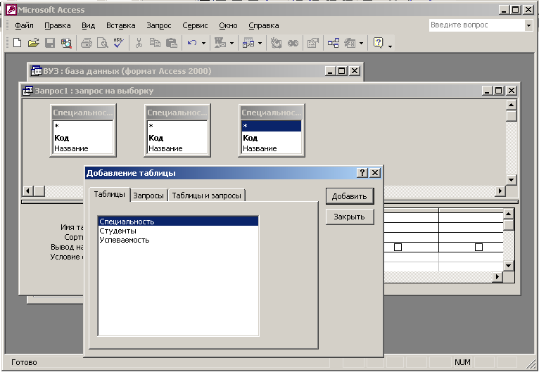This screenshot has height=372, width=539.
Task: Click scroll-down arrow of query table pane
Action: pyautogui.click(x=511, y=179)
